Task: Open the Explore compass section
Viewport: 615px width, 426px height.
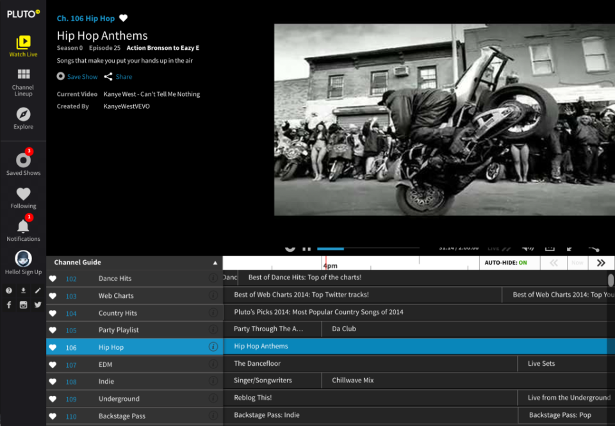Action: (x=23, y=119)
